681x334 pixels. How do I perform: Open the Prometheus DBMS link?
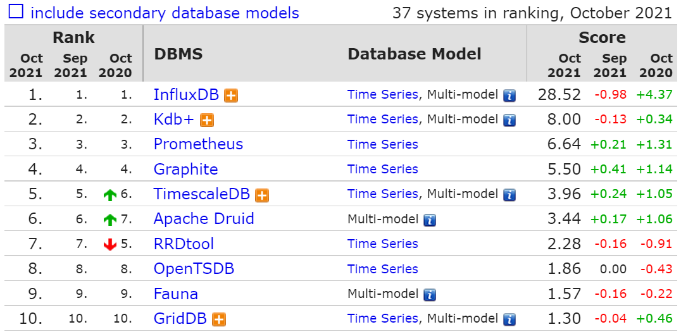pos(199,144)
